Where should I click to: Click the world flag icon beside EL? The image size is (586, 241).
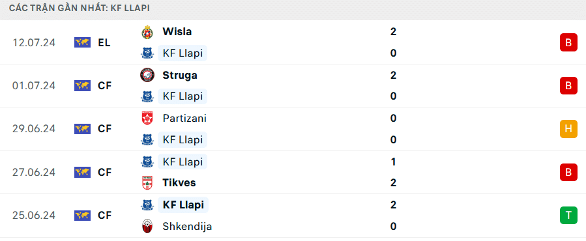[82, 42]
